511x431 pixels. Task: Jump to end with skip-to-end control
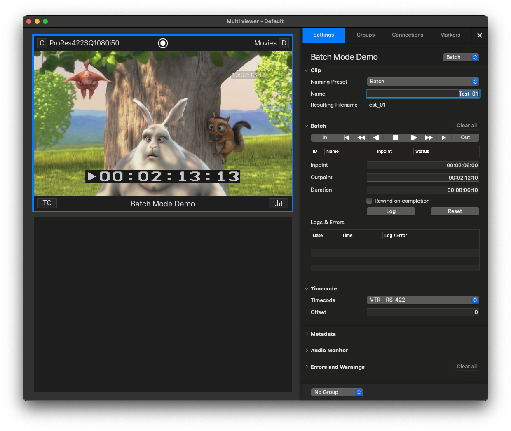[444, 138]
